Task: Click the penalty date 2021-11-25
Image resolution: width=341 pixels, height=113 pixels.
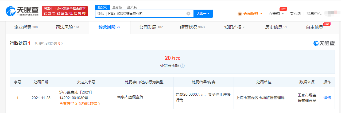Action: pos(41,98)
